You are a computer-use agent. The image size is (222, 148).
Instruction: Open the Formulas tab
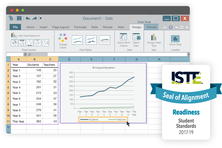click(x=80, y=27)
